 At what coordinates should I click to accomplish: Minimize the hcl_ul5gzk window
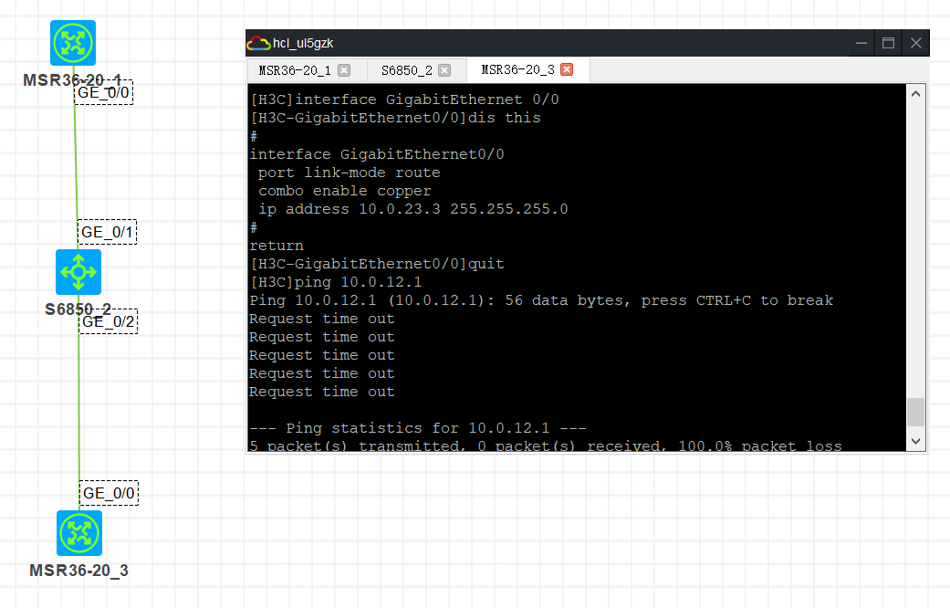tap(861, 44)
